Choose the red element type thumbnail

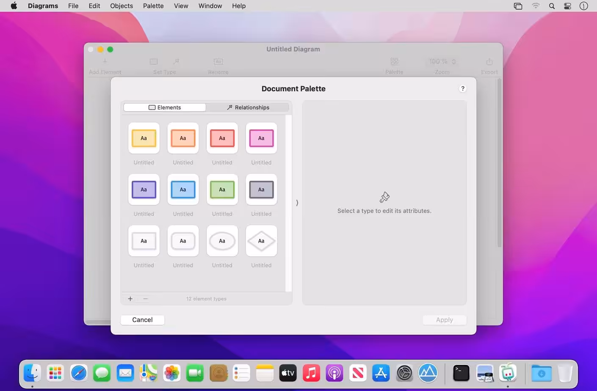pyautogui.click(x=222, y=138)
